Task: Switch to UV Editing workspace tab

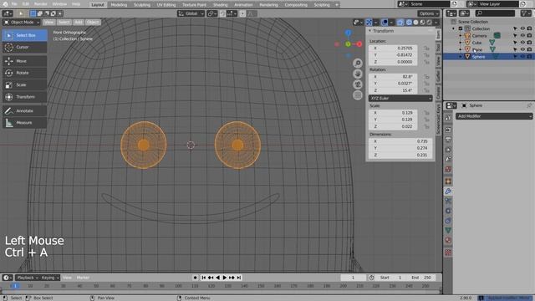Action: point(166,5)
